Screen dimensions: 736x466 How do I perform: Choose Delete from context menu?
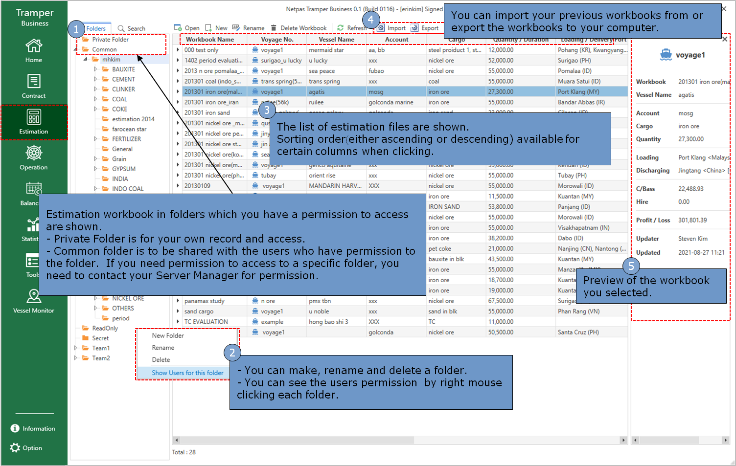[161, 359]
